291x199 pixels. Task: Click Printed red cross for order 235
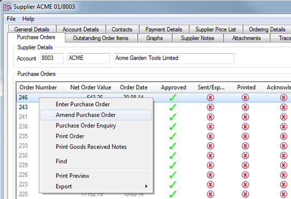click(x=245, y=136)
